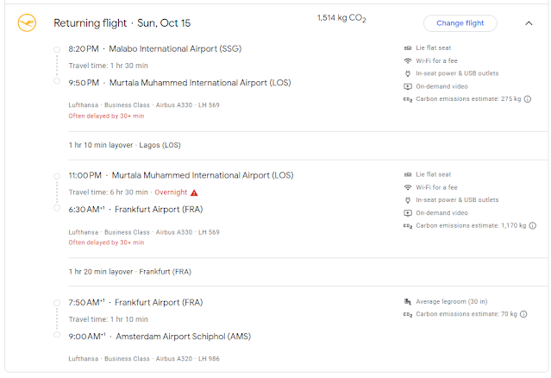This screenshot has height=378, width=551.
Task: Click Amsterdam Airport Schiphol (AMS) arrival text
Action: 180,336
